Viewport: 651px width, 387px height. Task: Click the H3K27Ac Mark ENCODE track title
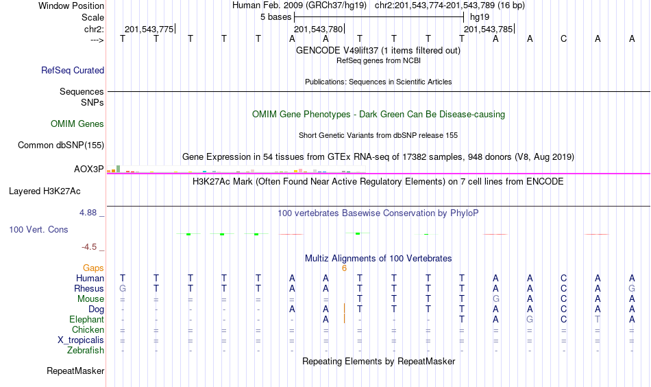tap(378, 182)
